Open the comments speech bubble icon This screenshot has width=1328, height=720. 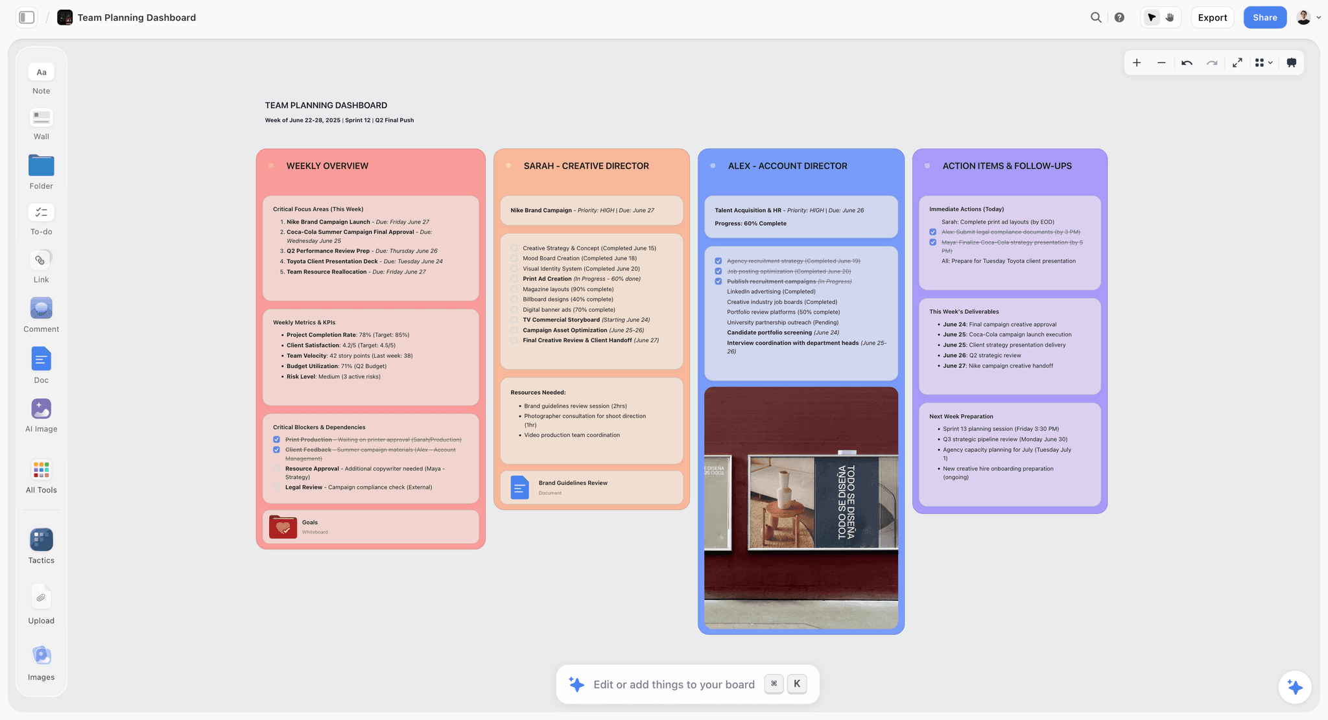click(x=1292, y=63)
